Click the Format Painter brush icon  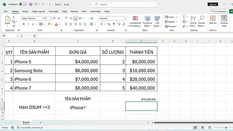14,26
